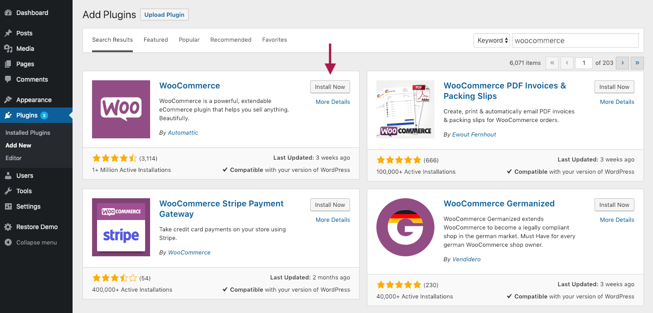Image resolution: width=653 pixels, height=313 pixels.
Task: Open the Appearance menu item
Action: pyautogui.click(x=36, y=100)
